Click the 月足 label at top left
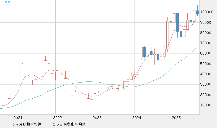The width and height of the screenshot is (217, 128). [x=7, y=3]
